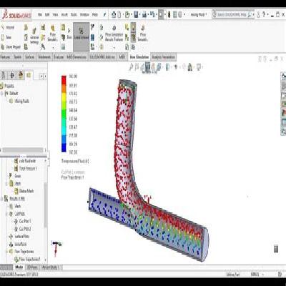Switch to the Surfaces tab

click(x=30, y=57)
